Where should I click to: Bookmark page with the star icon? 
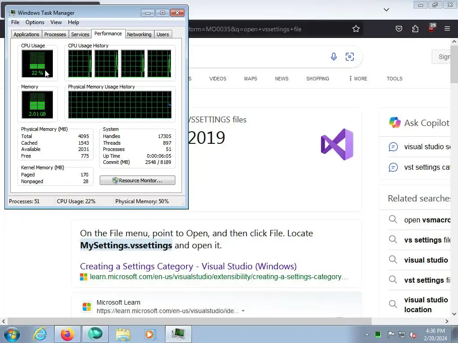coord(356,29)
